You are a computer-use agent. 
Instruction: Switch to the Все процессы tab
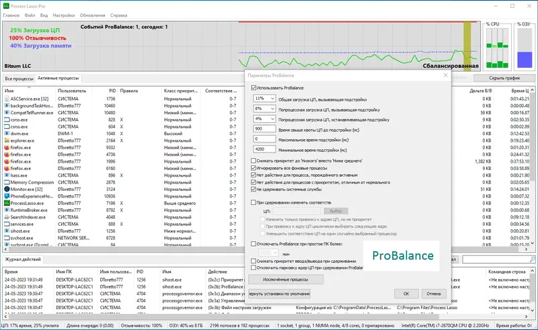(19, 79)
